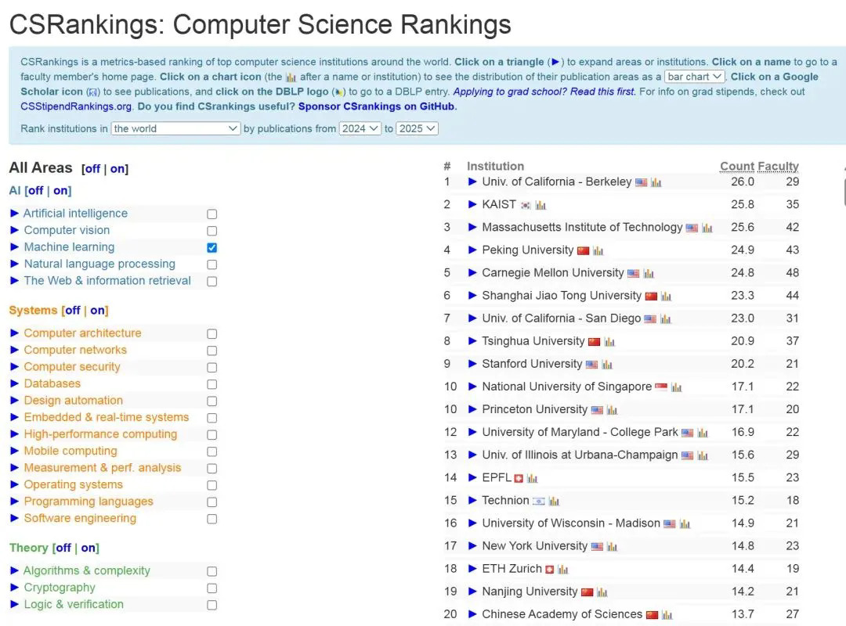The width and height of the screenshot is (846, 626).
Task: Uncheck the Machine learning checkbox
Action: coord(211,247)
